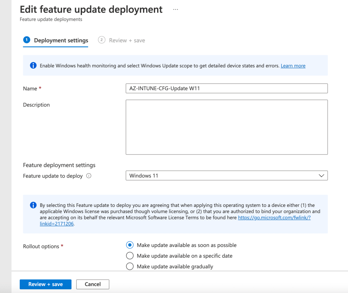Viewport: 348px width, 293px height.
Task: Go to Review + save step tab
Action: [x=127, y=40]
